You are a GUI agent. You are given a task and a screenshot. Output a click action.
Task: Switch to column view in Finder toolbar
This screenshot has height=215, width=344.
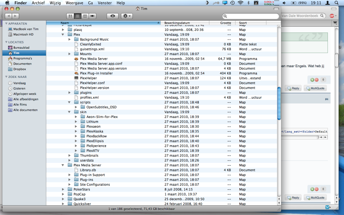tap(85, 16)
